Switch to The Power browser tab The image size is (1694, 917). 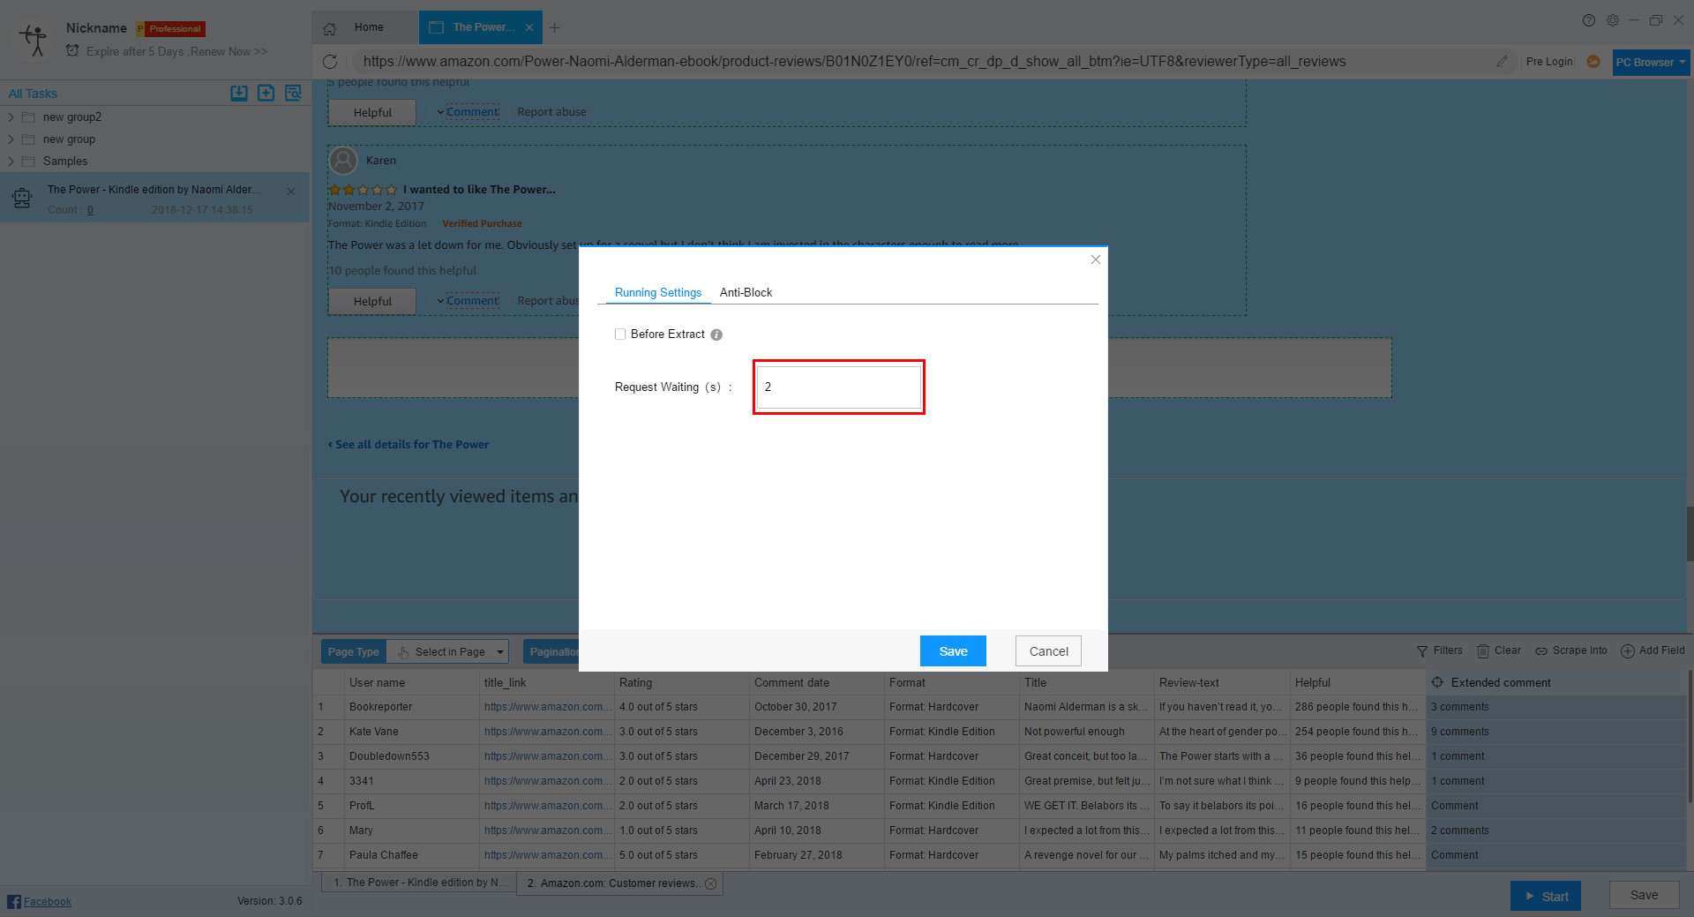482,27
